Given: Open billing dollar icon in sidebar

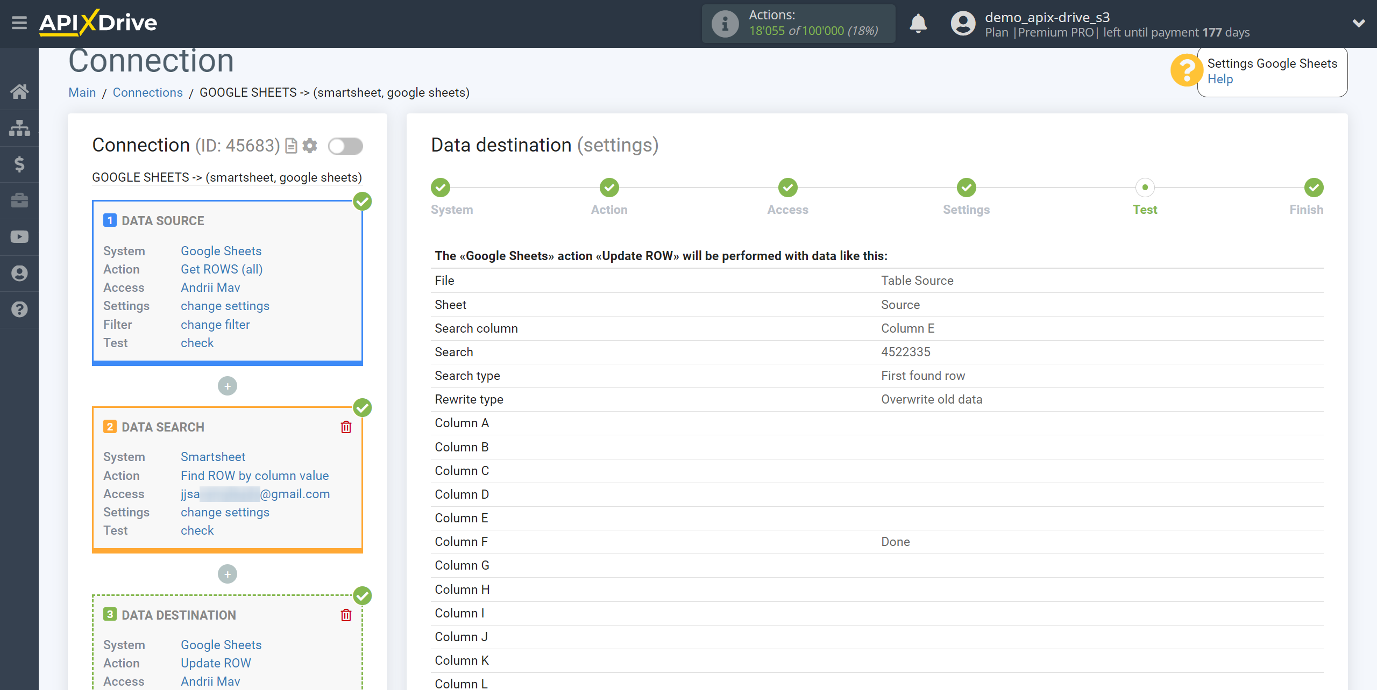Looking at the screenshot, I should coord(19,164).
